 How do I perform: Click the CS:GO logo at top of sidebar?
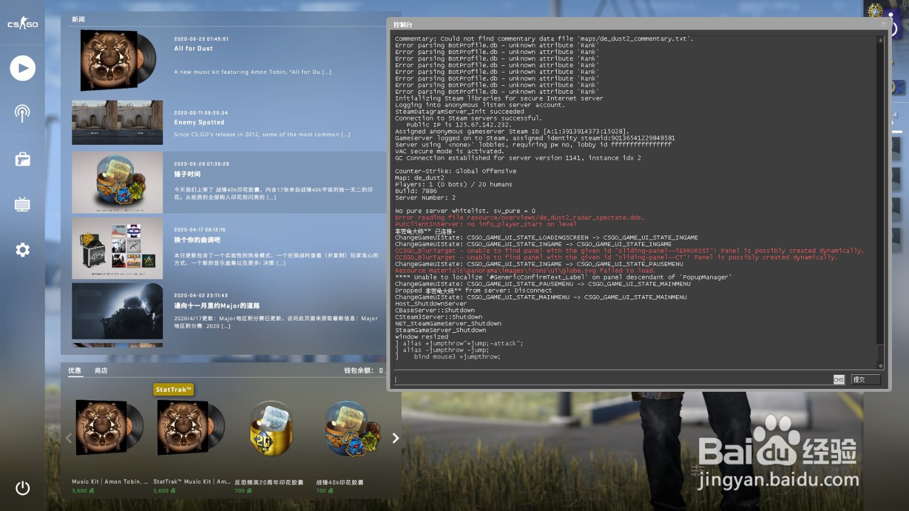[x=22, y=23]
